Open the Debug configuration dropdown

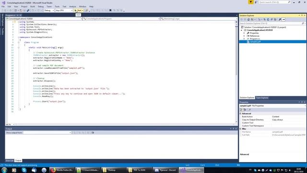point(49,11)
